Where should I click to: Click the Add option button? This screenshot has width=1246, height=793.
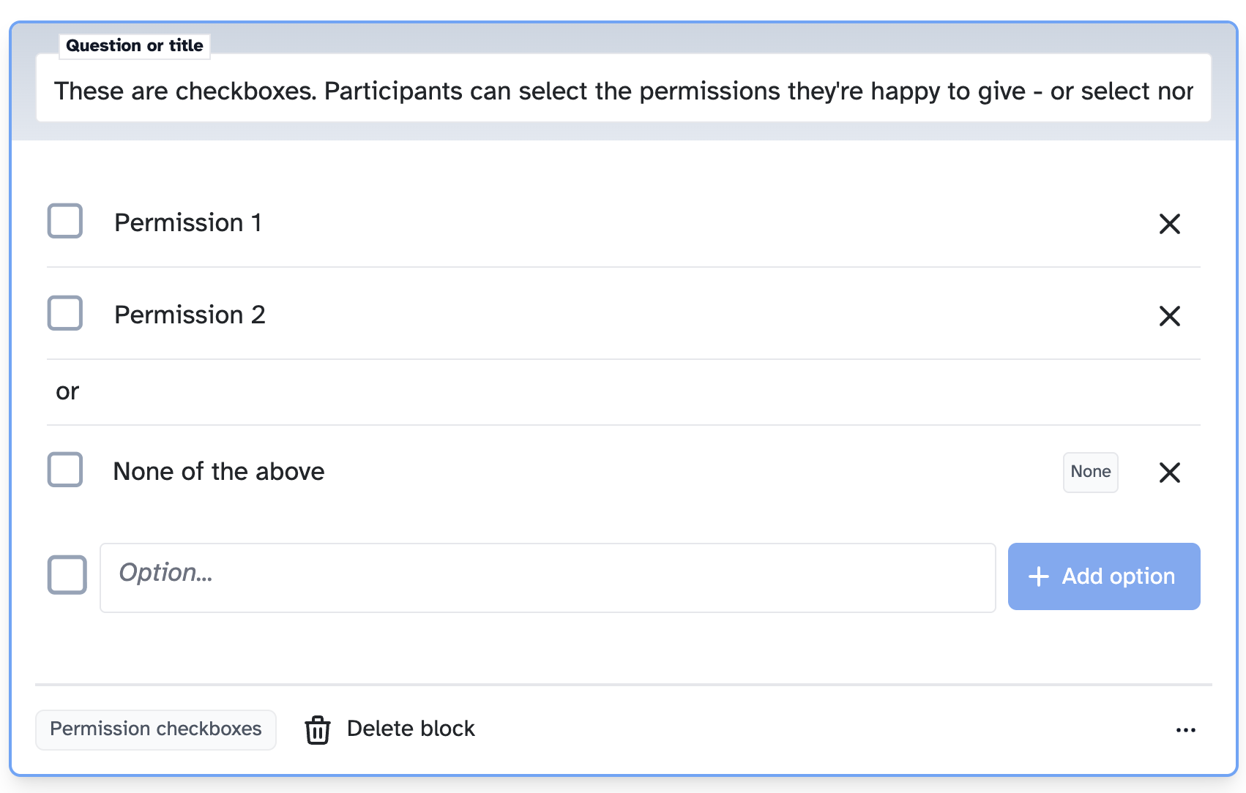click(1103, 576)
